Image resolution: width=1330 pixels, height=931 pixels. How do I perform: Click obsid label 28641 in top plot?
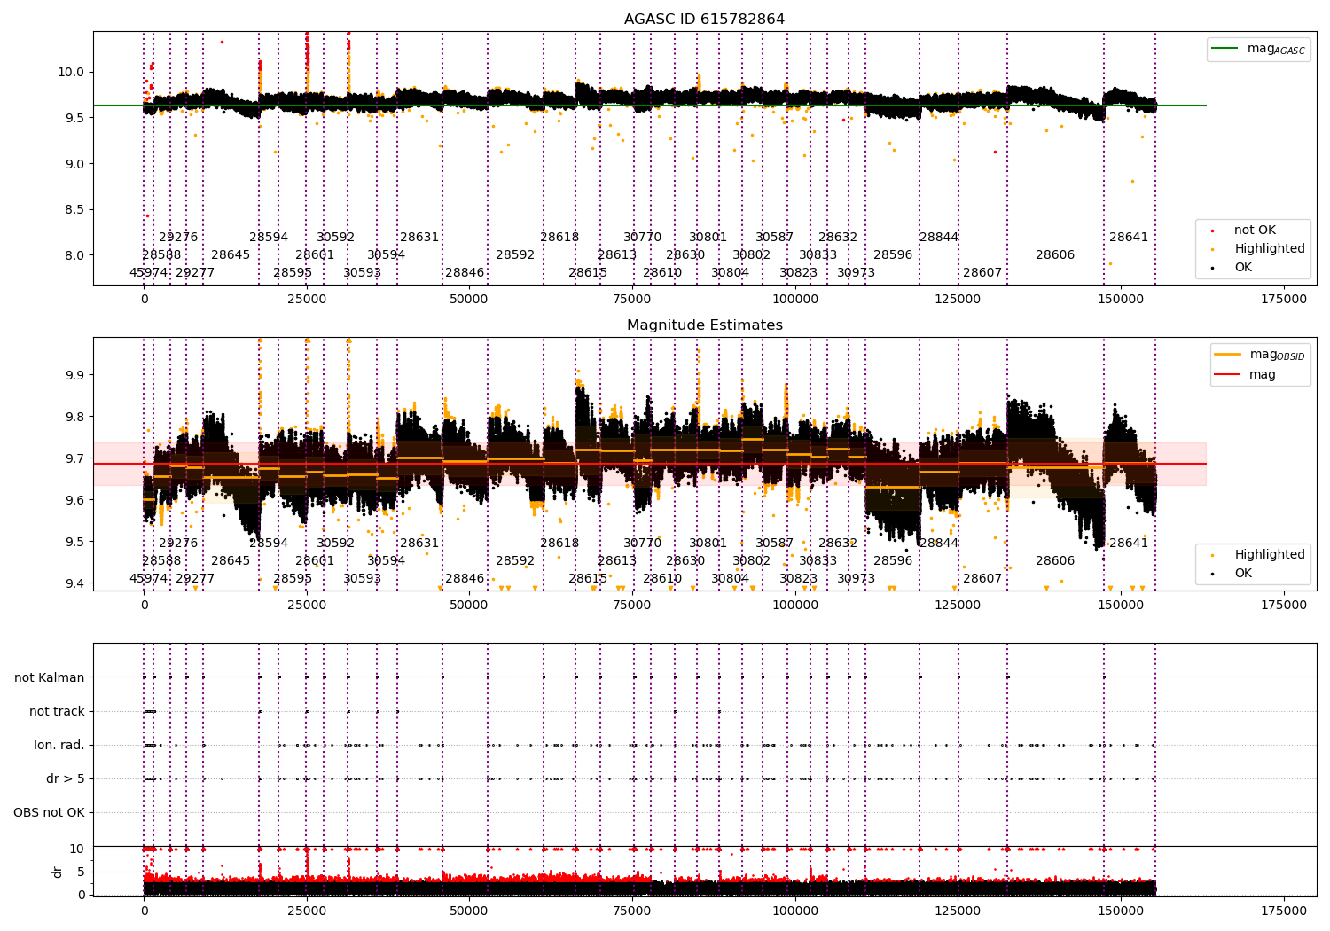tap(1129, 238)
